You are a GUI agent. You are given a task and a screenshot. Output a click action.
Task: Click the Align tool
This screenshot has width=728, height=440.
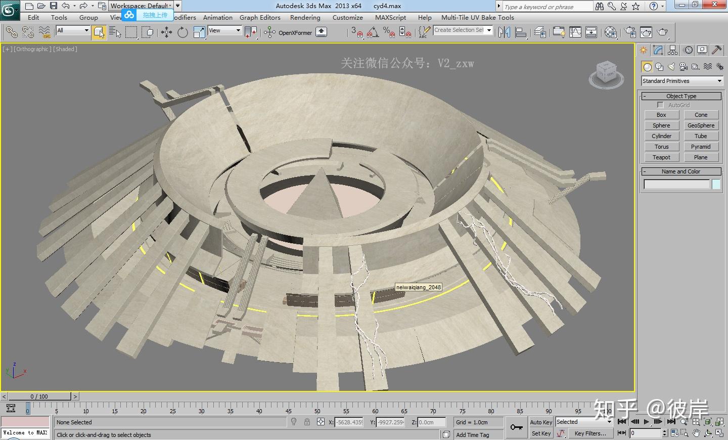tap(521, 32)
